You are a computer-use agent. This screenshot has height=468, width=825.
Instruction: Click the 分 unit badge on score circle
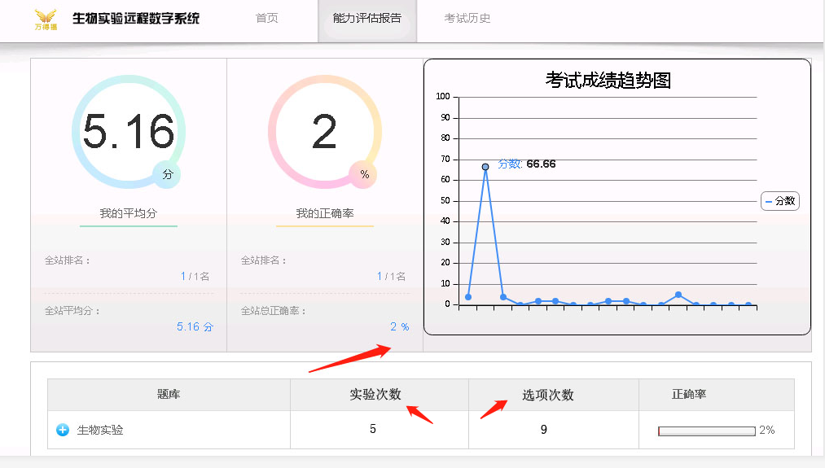[167, 174]
